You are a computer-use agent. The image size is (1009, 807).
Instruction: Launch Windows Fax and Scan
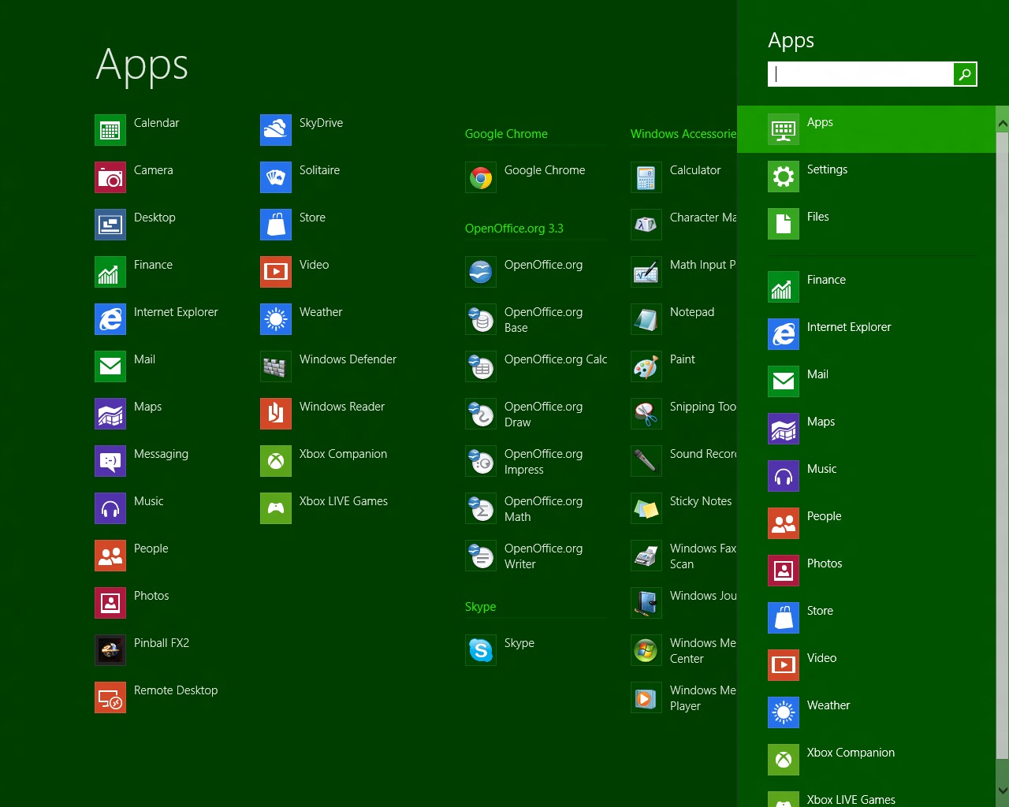click(x=646, y=556)
